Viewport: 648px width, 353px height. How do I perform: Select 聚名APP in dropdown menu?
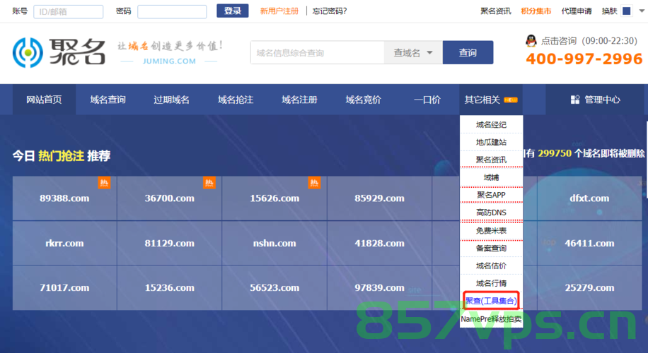click(491, 195)
